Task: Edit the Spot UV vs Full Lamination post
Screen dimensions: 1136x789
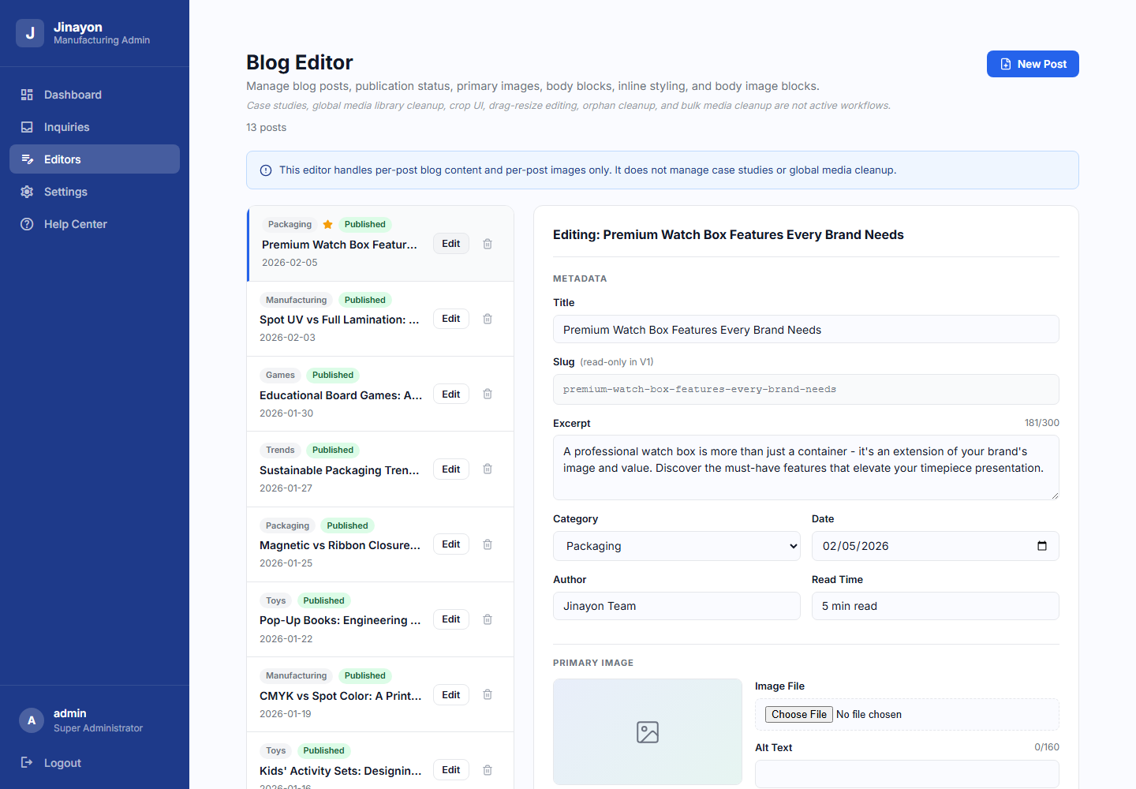Action: point(451,319)
